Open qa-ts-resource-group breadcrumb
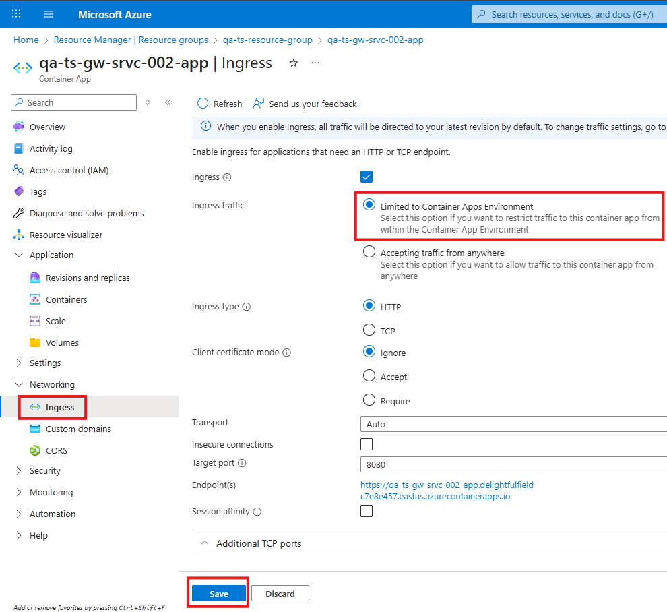The width and height of the screenshot is (667, 612). [267, 40]
